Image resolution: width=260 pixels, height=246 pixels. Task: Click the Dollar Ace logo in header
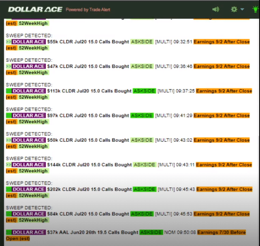[35, 9]
